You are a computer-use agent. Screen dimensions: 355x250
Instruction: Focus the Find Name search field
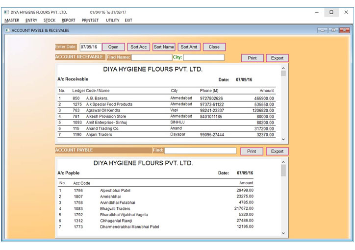click(151, 57)
